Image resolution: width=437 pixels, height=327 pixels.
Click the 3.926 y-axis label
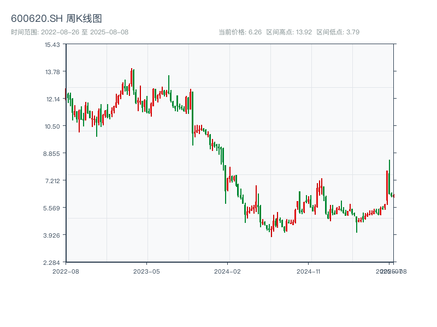point(52,235)
